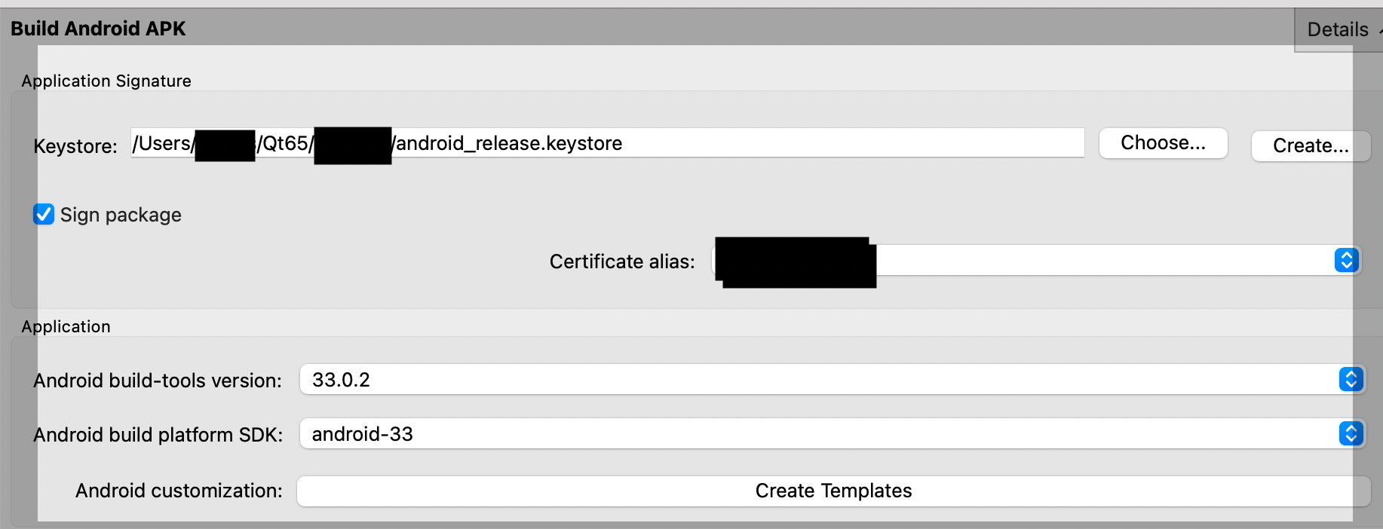Image resolution: width=1383 pixels, height=529 pixels.
Task: Click the "Android customization:" label
Action: 179,491
